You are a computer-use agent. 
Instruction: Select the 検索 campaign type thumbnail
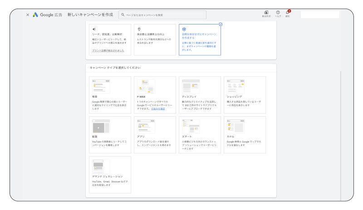coord(101,86)
